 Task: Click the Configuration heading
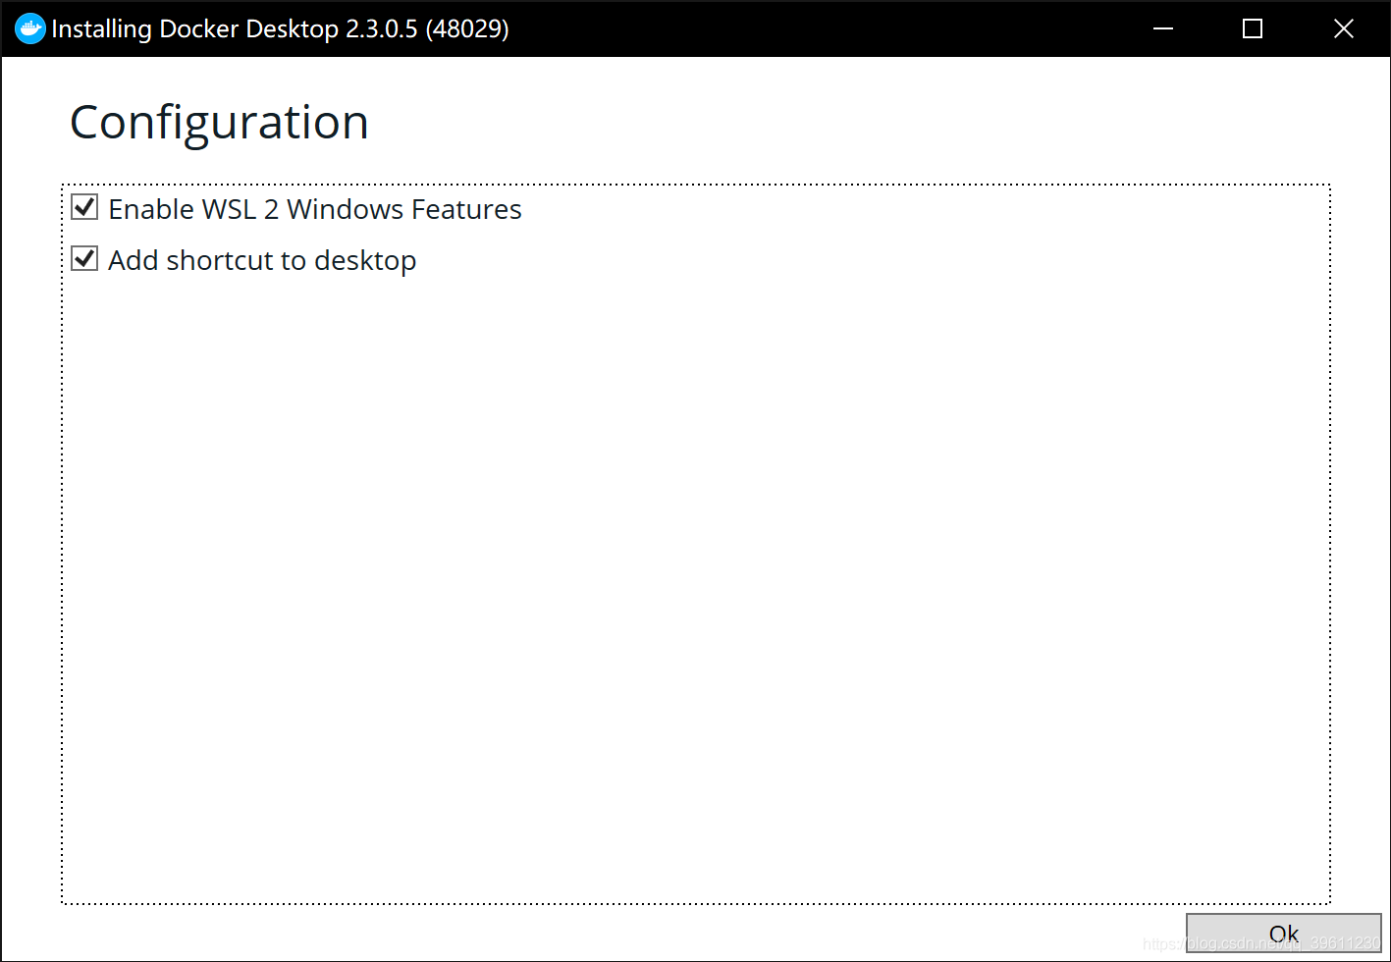coord(219,123)
